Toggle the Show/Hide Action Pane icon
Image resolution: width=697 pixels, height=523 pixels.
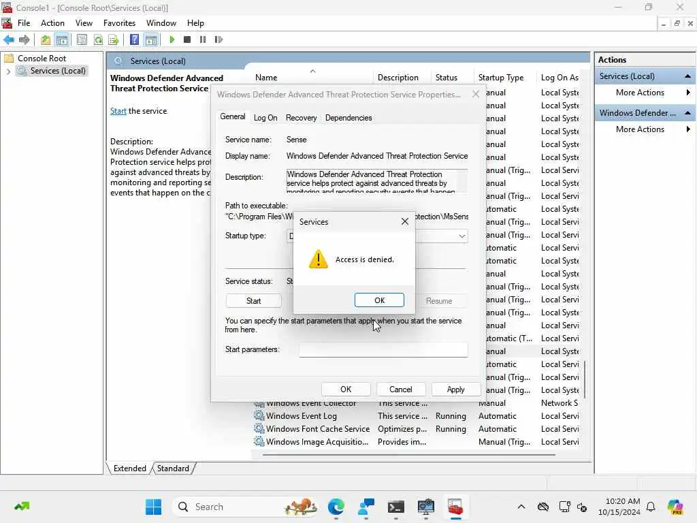click(x=152, y=39)
